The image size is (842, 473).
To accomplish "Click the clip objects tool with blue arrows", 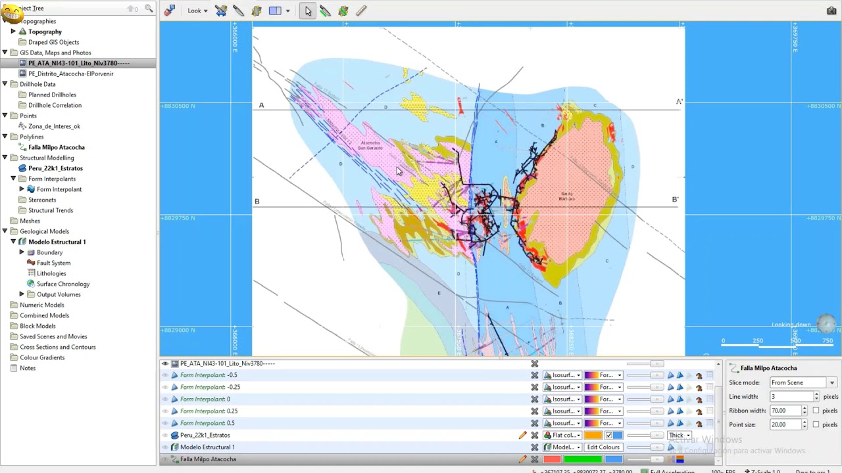I will tap(221, 11).
